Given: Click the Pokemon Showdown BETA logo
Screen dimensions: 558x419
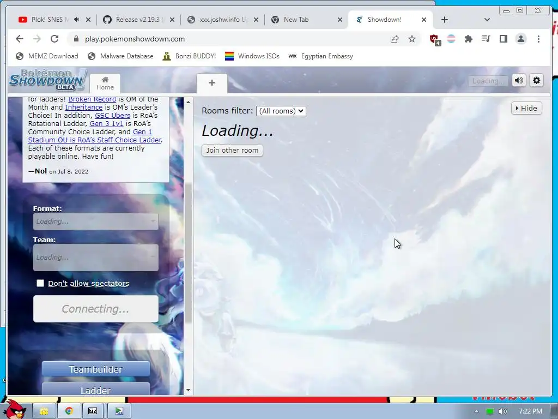Looking at the screenshot, I should click(47, 80).
